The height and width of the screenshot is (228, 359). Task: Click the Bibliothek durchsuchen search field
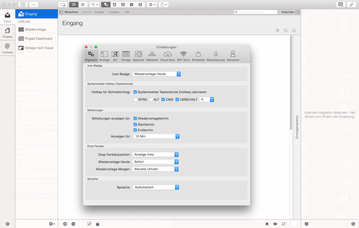tap(256, 12)
